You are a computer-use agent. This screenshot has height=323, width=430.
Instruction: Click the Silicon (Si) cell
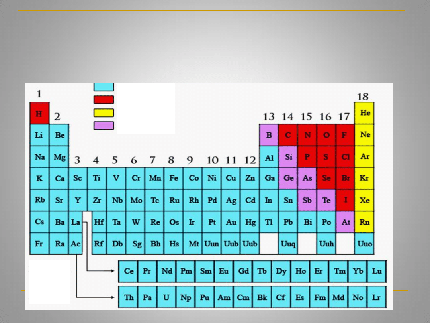pyautogui.click(x=288, y=157)
